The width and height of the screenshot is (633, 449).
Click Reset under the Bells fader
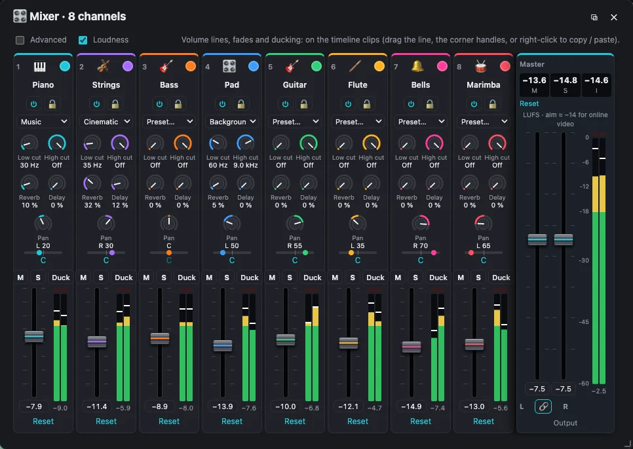tap(421, 422)
